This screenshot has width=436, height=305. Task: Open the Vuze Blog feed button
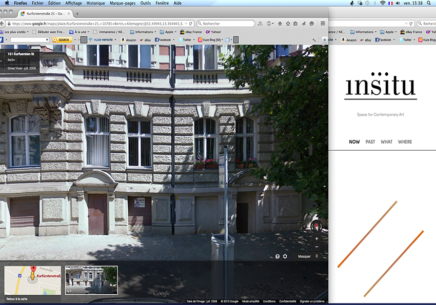(210, 40)
